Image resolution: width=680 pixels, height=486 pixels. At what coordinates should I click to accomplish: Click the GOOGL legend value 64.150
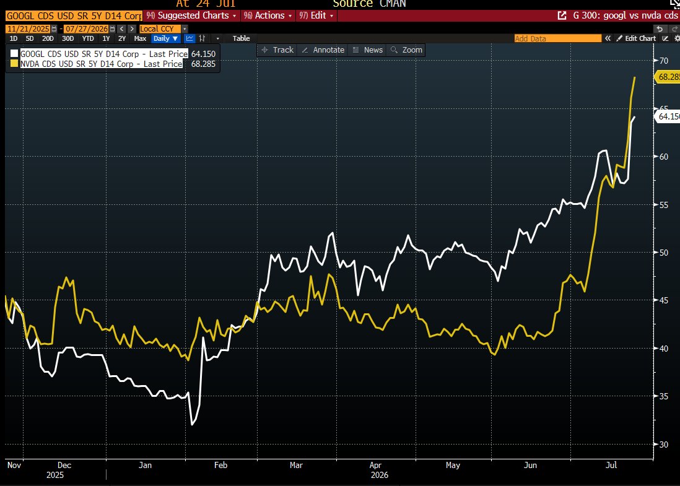click(x=203, y=54)
